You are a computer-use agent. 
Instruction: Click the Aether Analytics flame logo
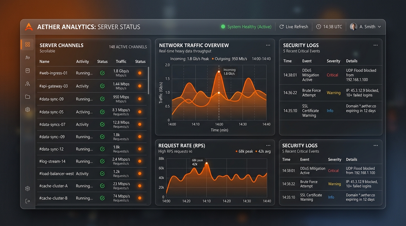click(29, 27)
